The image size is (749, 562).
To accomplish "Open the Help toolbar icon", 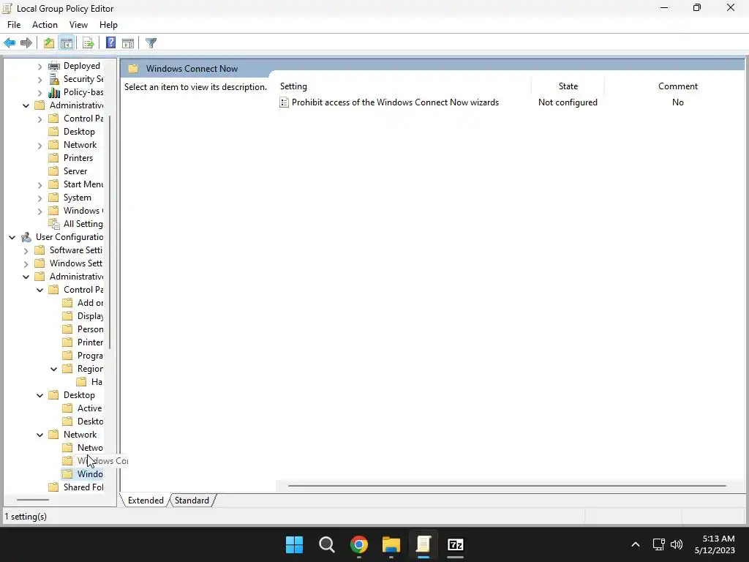I will pos(110,43).
